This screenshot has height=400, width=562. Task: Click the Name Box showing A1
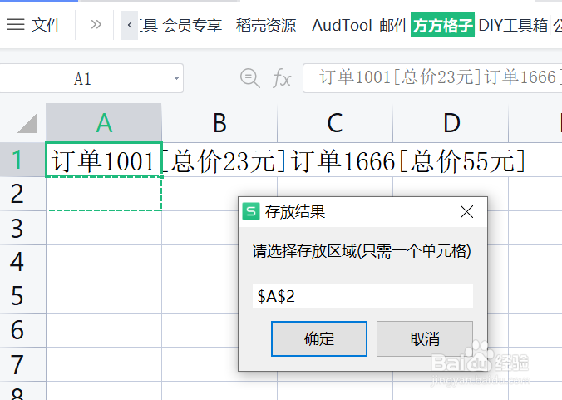click(x=82, y=78)
